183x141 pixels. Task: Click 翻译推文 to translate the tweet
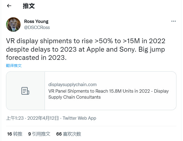pos(14,66)
